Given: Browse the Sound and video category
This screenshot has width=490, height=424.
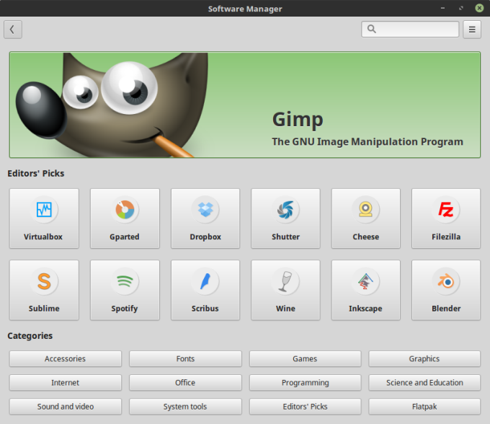Looking at the screenshot, I should coord(66,407).
